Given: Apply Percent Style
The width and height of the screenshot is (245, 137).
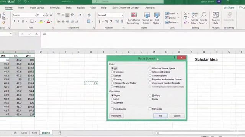Looking at the screenshot, I should [107, 21].
